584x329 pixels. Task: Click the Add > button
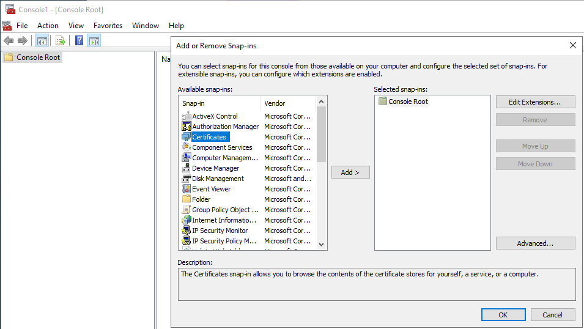click(350, 172)
